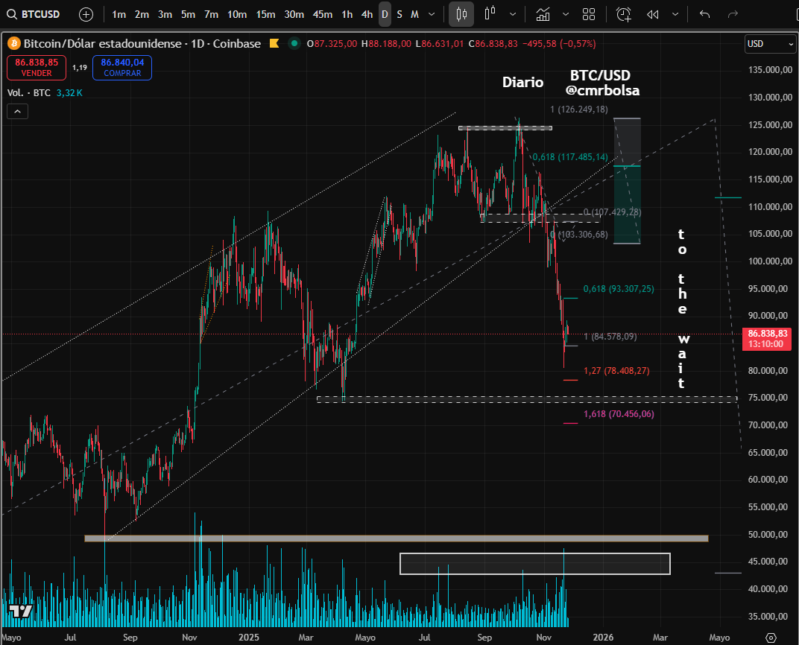Expand the chart style dropdown arrow
Image resolution: width=799 pixels, height=645 pixels.
(x=513, y=14)
